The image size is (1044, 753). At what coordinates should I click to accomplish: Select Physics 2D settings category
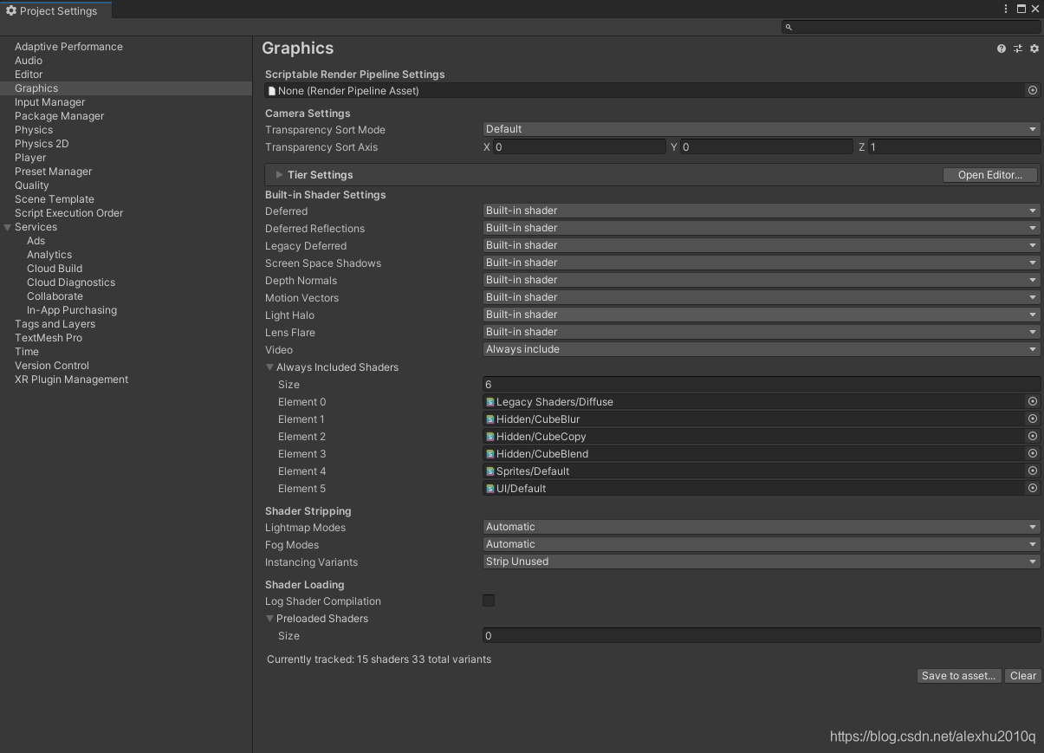click(42, 144)
